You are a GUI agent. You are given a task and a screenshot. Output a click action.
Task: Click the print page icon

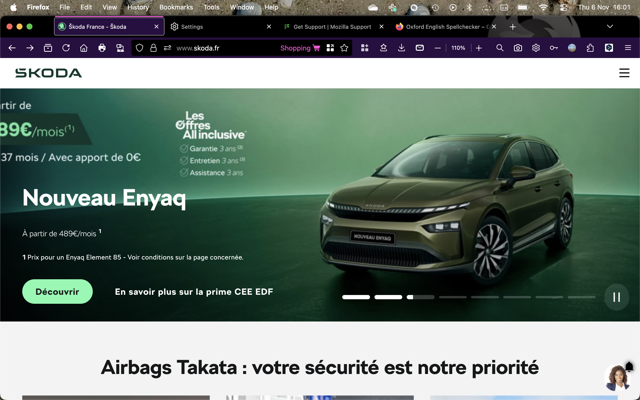[102, 48]
